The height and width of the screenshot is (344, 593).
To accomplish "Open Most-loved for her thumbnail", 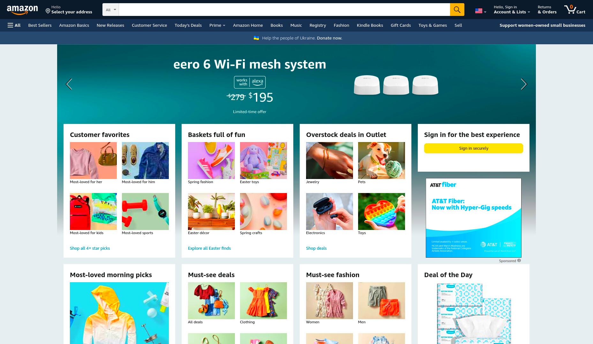I will [x=93, y=161].
